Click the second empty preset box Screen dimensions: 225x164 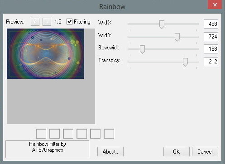click(55, 134)
